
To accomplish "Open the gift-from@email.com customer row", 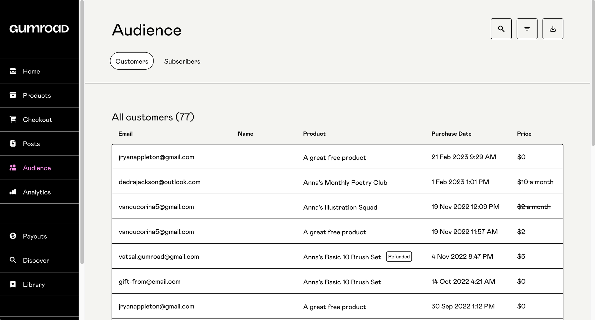I will click(x=149, y=282).
